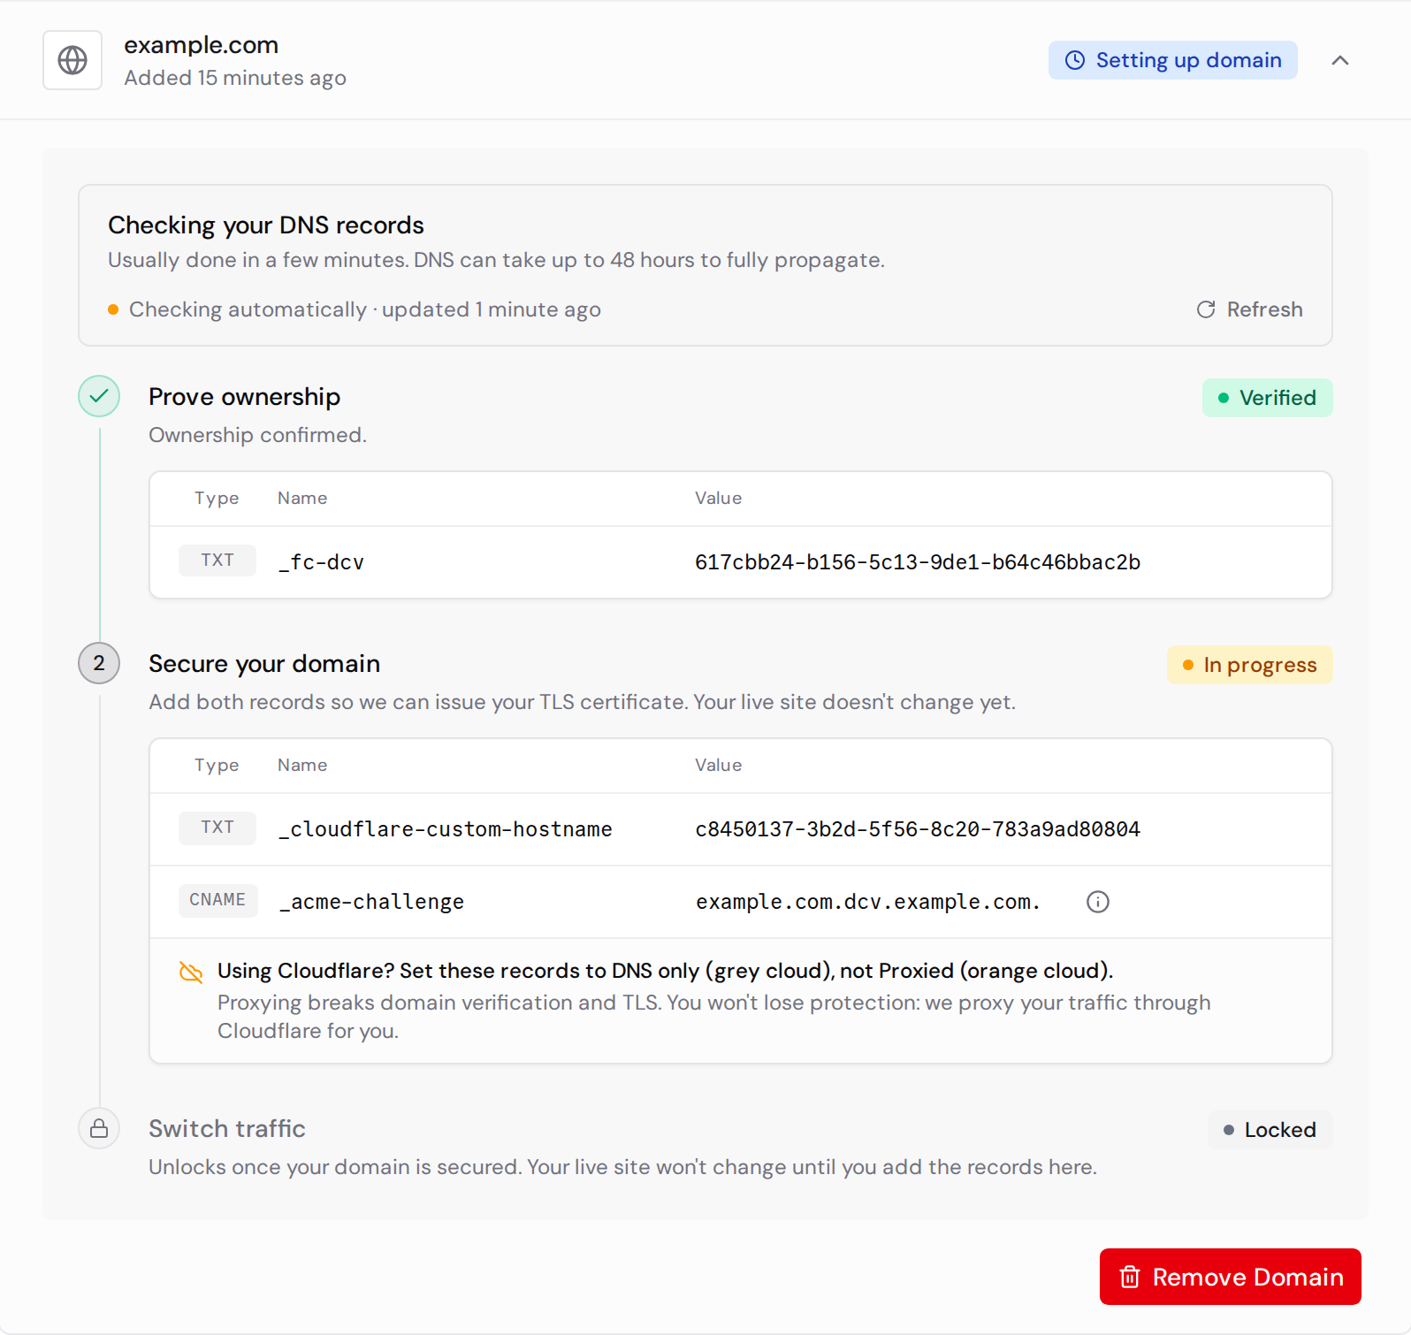Click the trash icon in Remove Domain
1411x1335 pixels.
(x=1130, y=1277)
